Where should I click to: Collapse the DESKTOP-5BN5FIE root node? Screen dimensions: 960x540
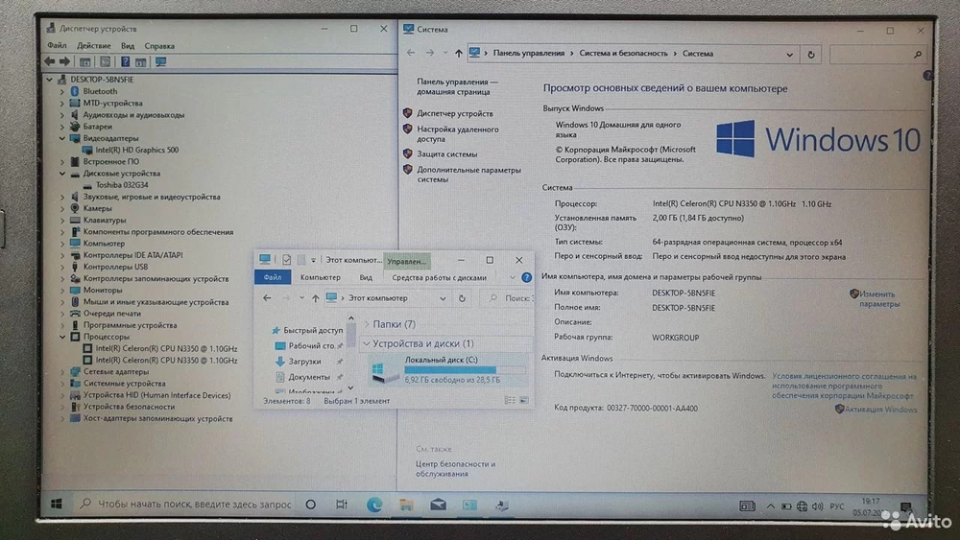pyautogui.click(x=49, y=80)
